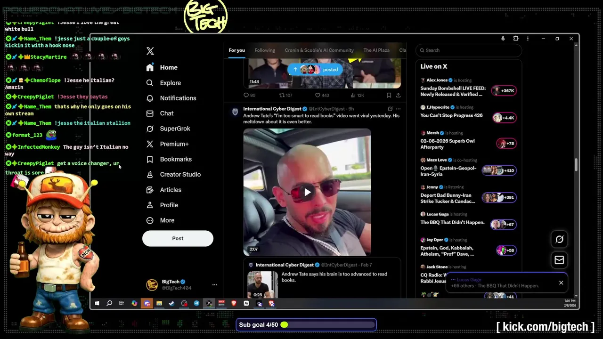Image resolution: width=603 pixels, height=339 pixels.
Task: Open the Notifications bell icon
Action: coord(150,98)
